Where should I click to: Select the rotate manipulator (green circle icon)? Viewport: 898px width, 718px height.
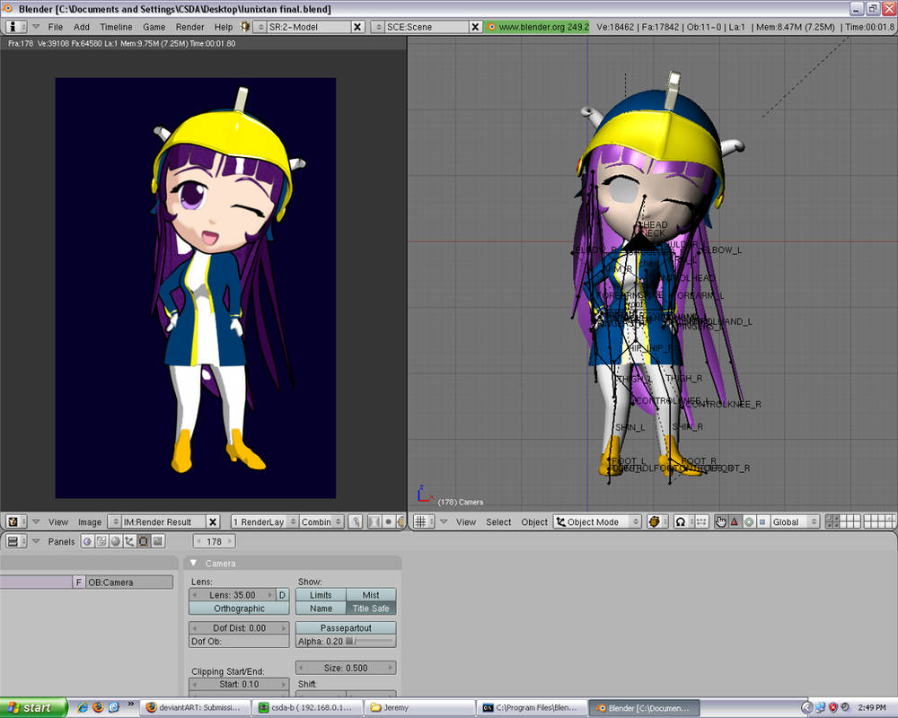748,521
